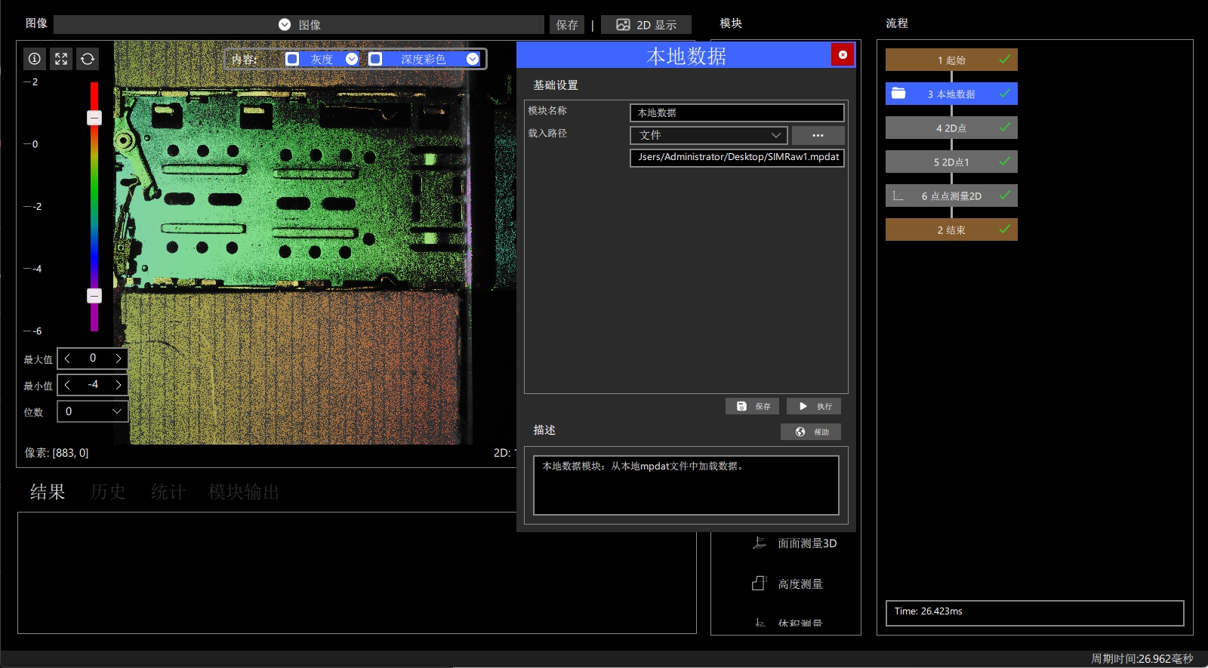The image size is (1208, 668).
Task: Click the globe icon beside 帮助
Action: coord(800,432)
